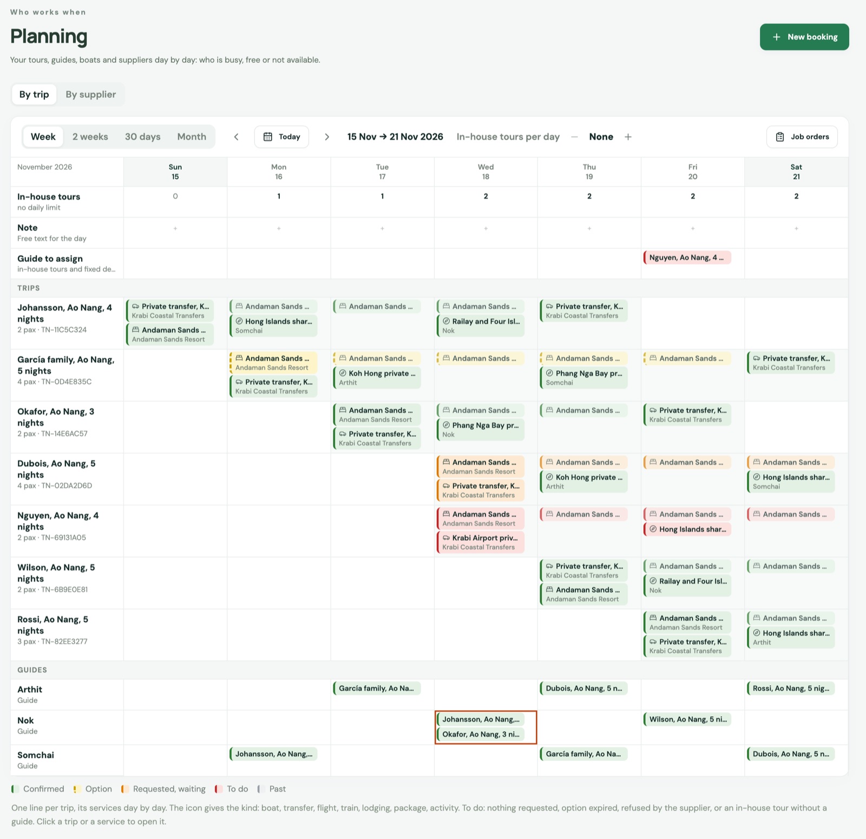This screenshot has height=839, width=866.
Task: Add a note for Thu 19
Action: pos(589,228)
